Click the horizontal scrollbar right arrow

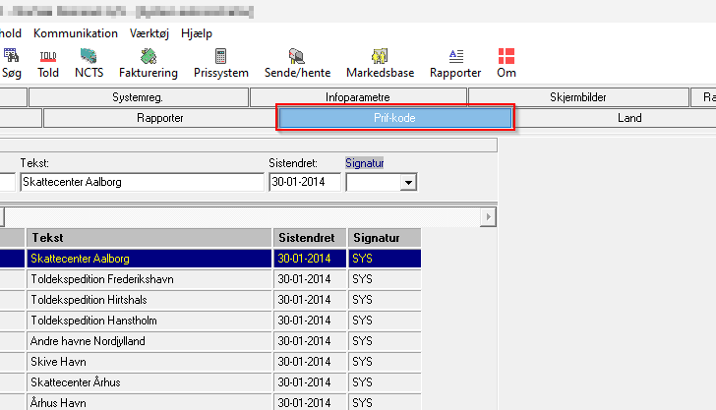coord(487,216)
